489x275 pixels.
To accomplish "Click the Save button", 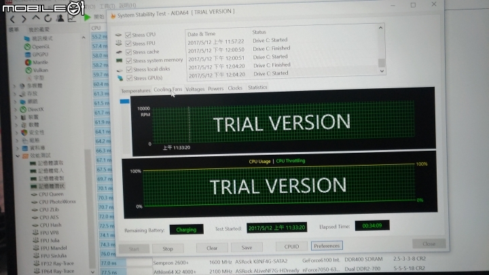I will tap(247, 248).
